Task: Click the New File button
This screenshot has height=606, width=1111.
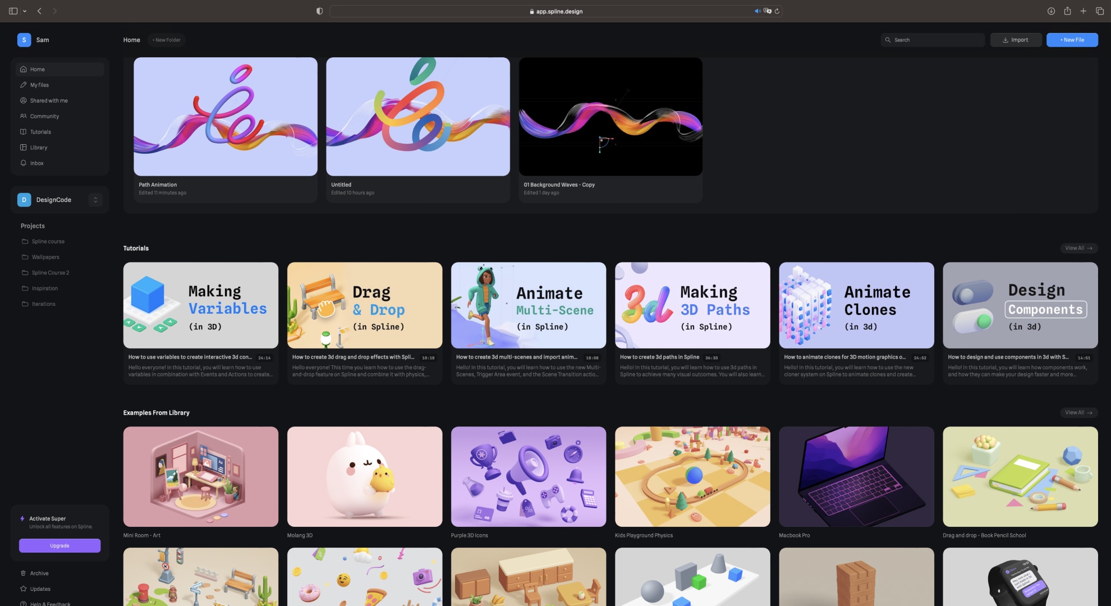Action: [x=1072, y=40]
